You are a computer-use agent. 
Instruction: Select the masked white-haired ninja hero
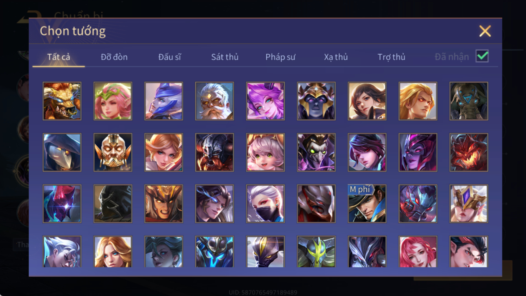pos(266,204)
